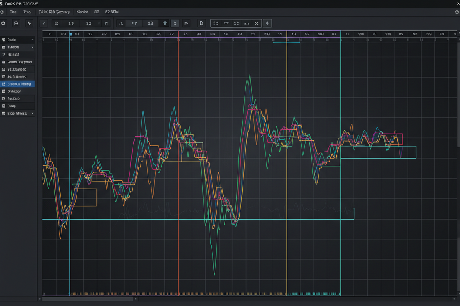Click the teal loop bar under ruler
Screen dimensions: 460x306
pos(286,43)
